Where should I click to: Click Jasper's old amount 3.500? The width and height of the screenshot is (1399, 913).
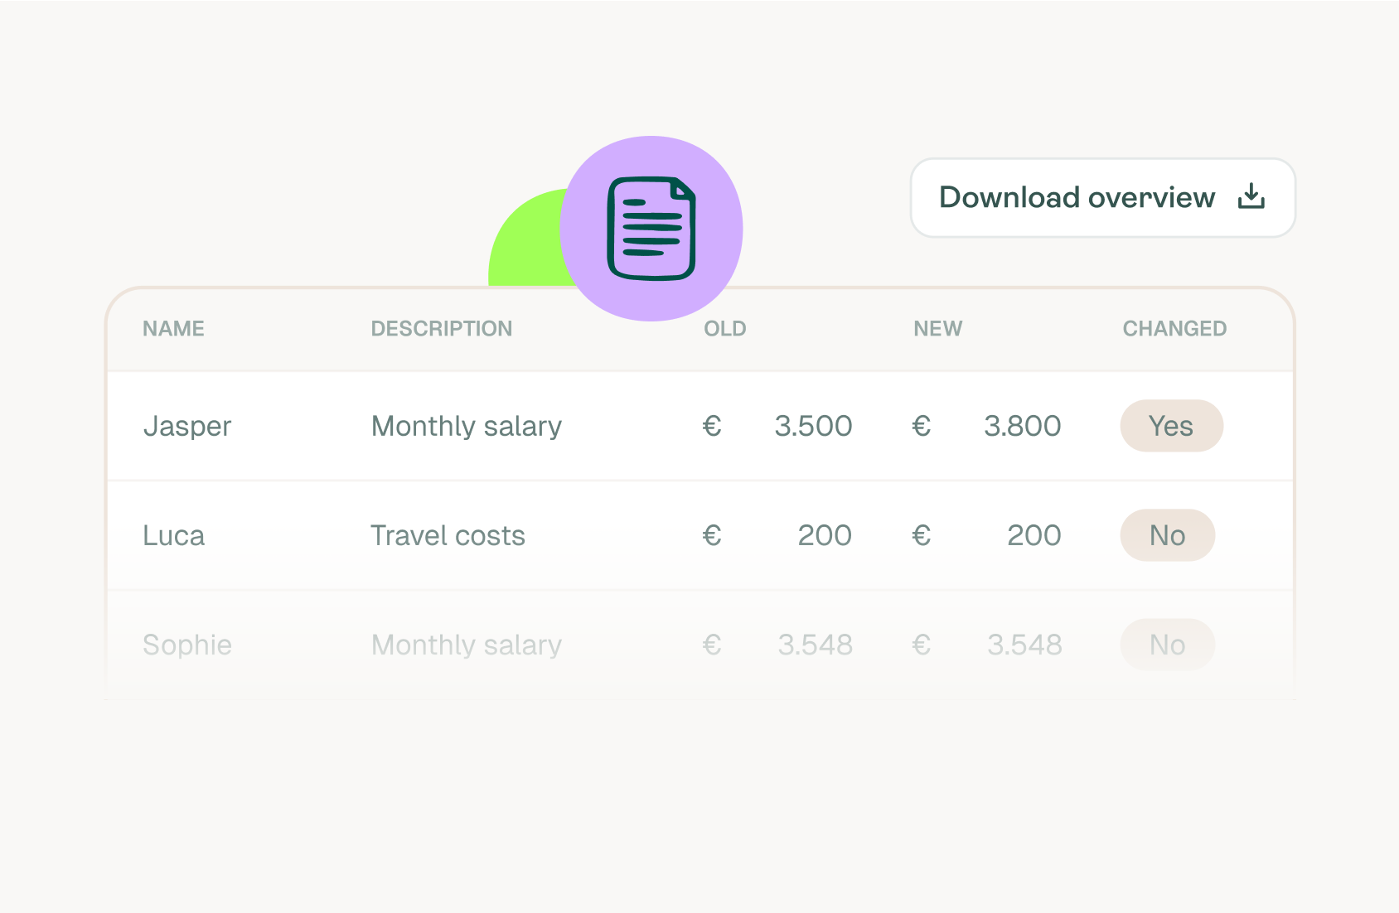click(x=813, y=426)
